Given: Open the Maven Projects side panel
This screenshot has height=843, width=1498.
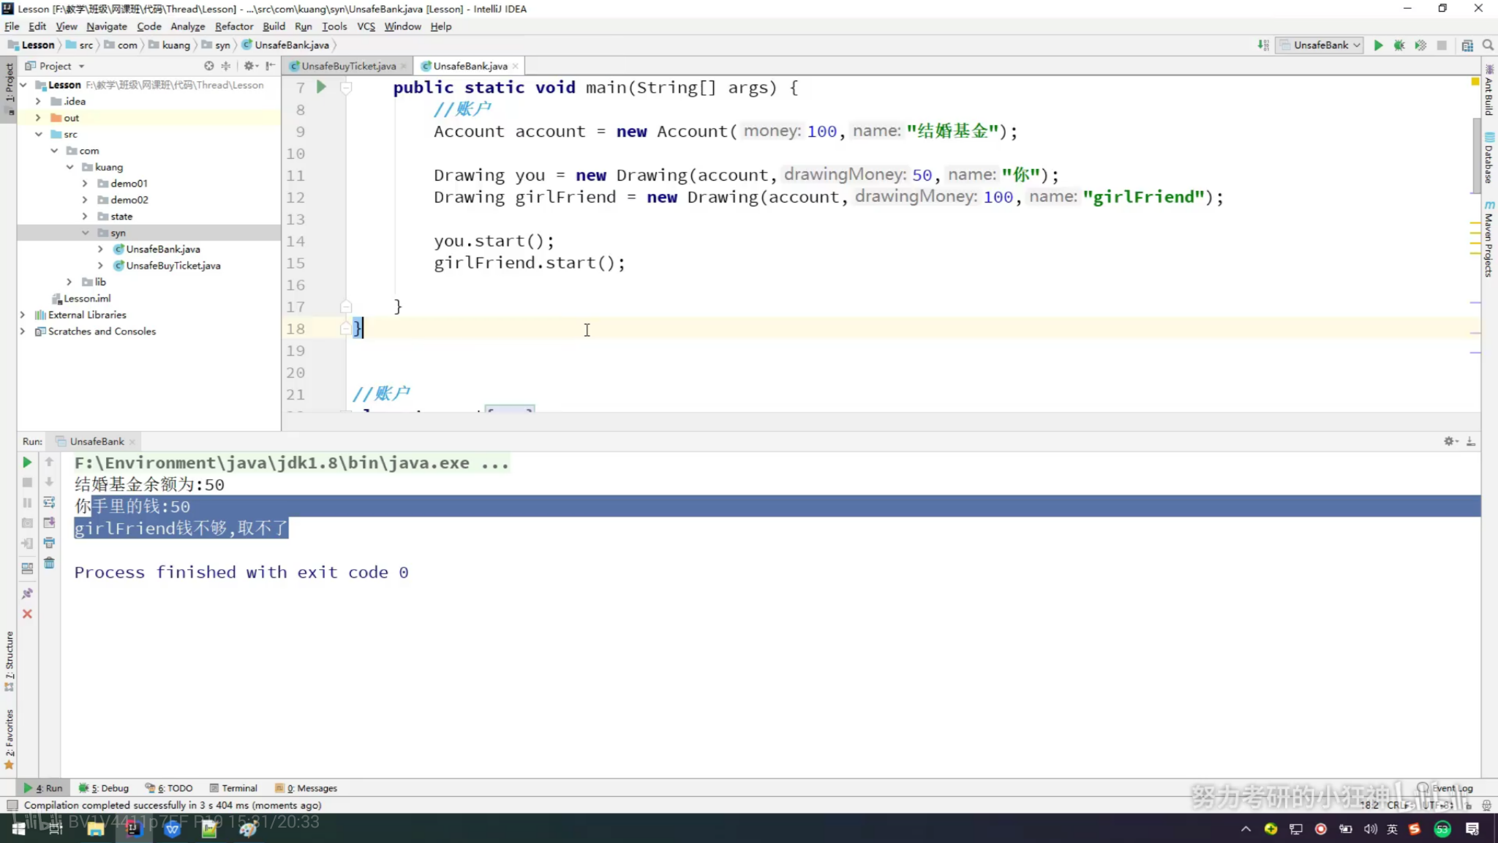Looking at the screenshot, I should (x=1489, y=239).
